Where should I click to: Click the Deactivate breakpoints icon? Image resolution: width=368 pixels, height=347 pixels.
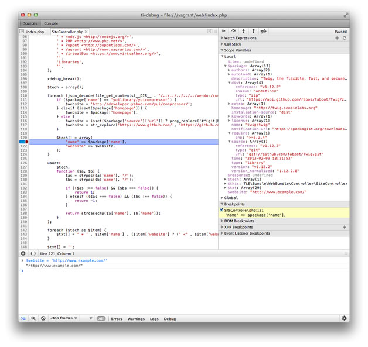(x=264, y=31)
